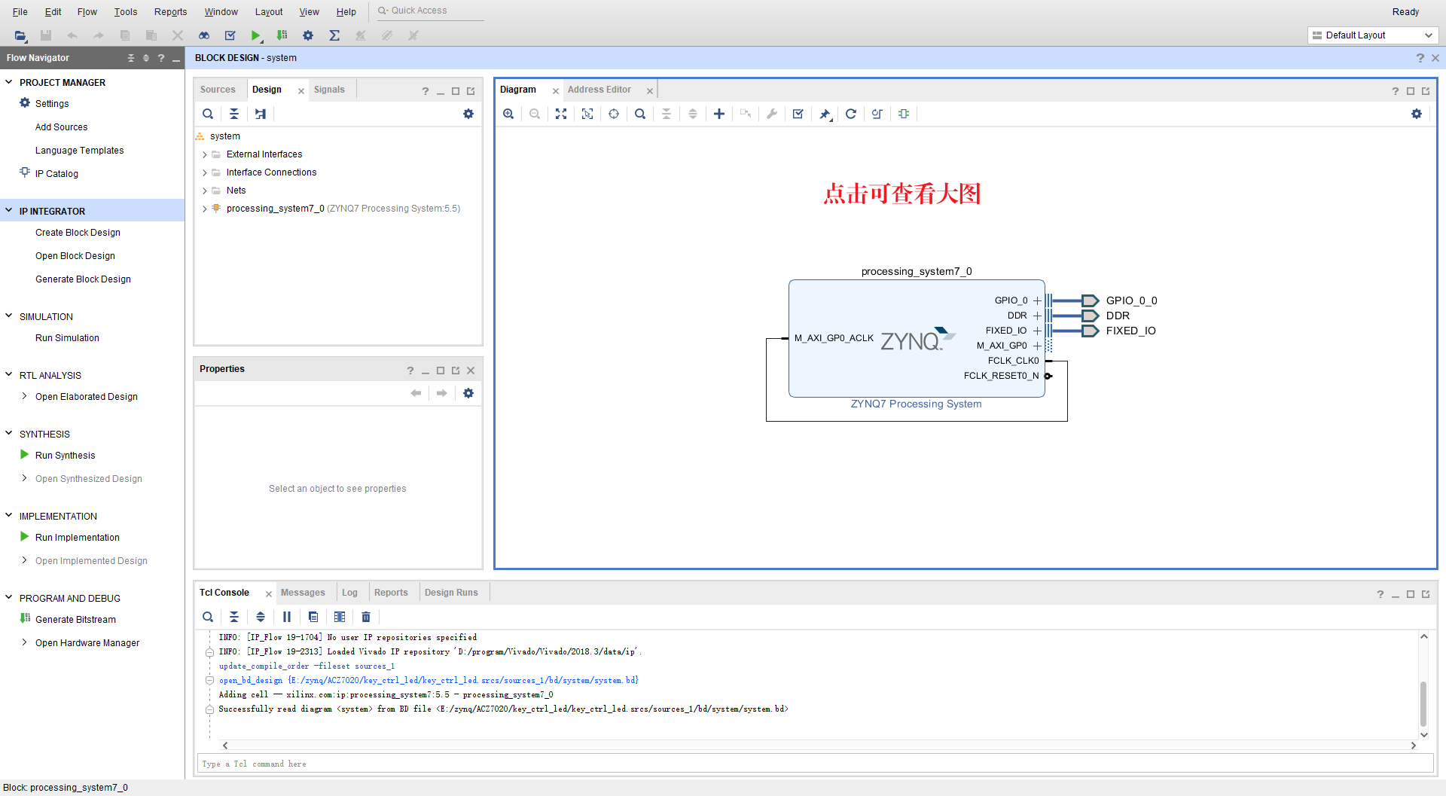Click the open project toolbar icon
This screenshot has height=796, width=1446.
click(20, 35)
